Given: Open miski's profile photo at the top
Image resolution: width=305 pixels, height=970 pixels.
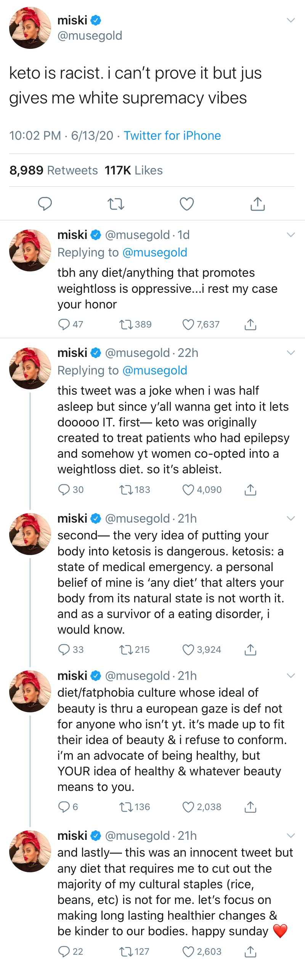Looking at the screenshot, I should coord(30,28).
